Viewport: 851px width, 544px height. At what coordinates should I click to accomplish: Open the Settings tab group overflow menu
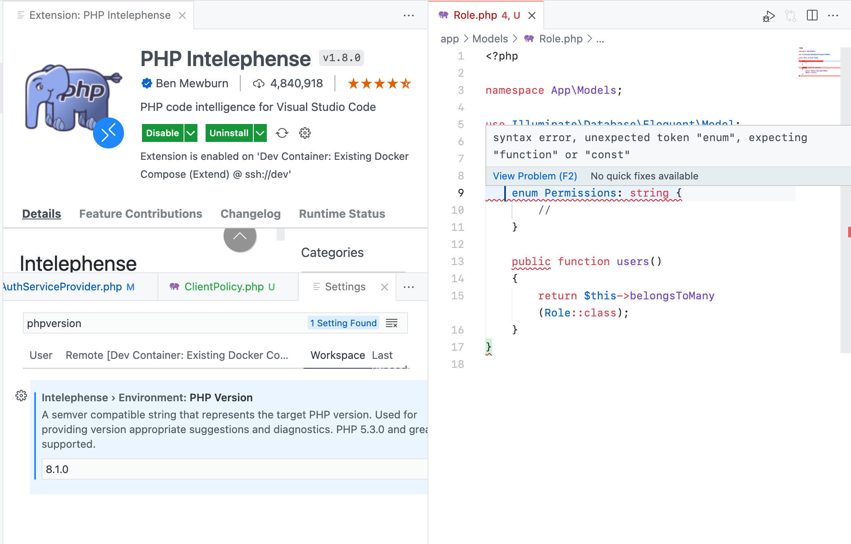pyautogui.click(x=408, y=287)
